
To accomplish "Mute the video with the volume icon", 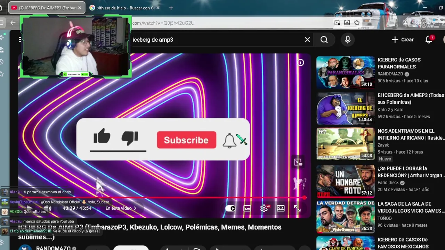I will pos(48,208).
